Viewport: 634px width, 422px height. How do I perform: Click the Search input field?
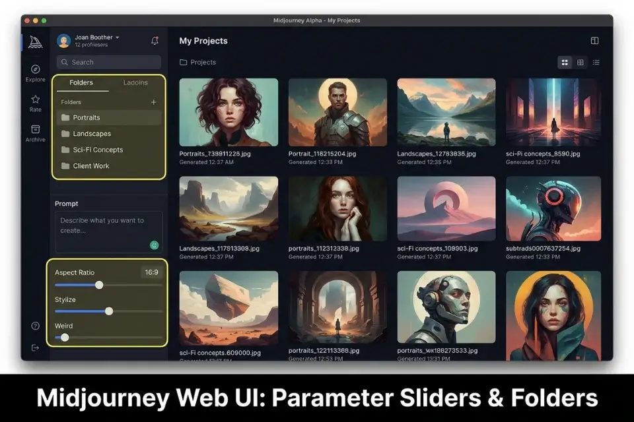109,62
